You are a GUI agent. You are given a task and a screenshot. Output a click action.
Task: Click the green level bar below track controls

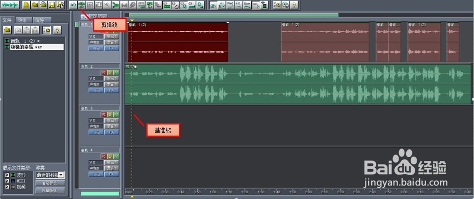(x=100, y=193)
